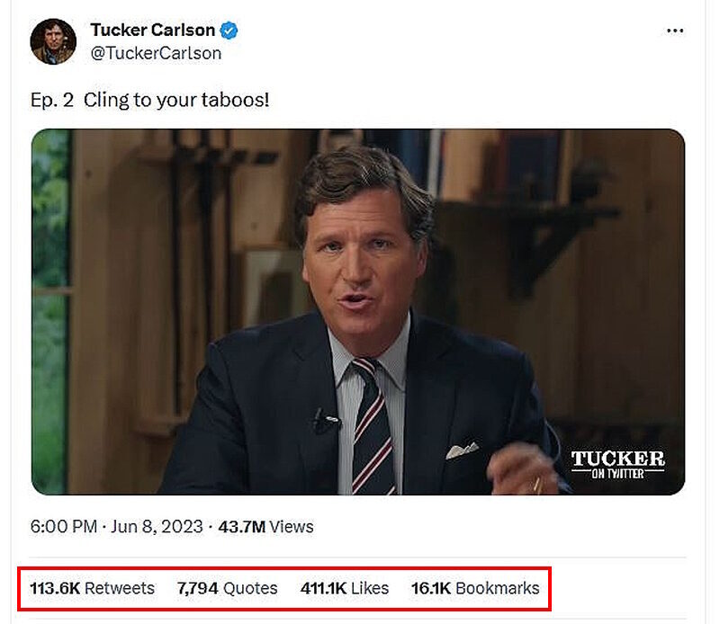Click the green window area in the video
Viewport: 720px width, 624px height.
pos(51,311)
